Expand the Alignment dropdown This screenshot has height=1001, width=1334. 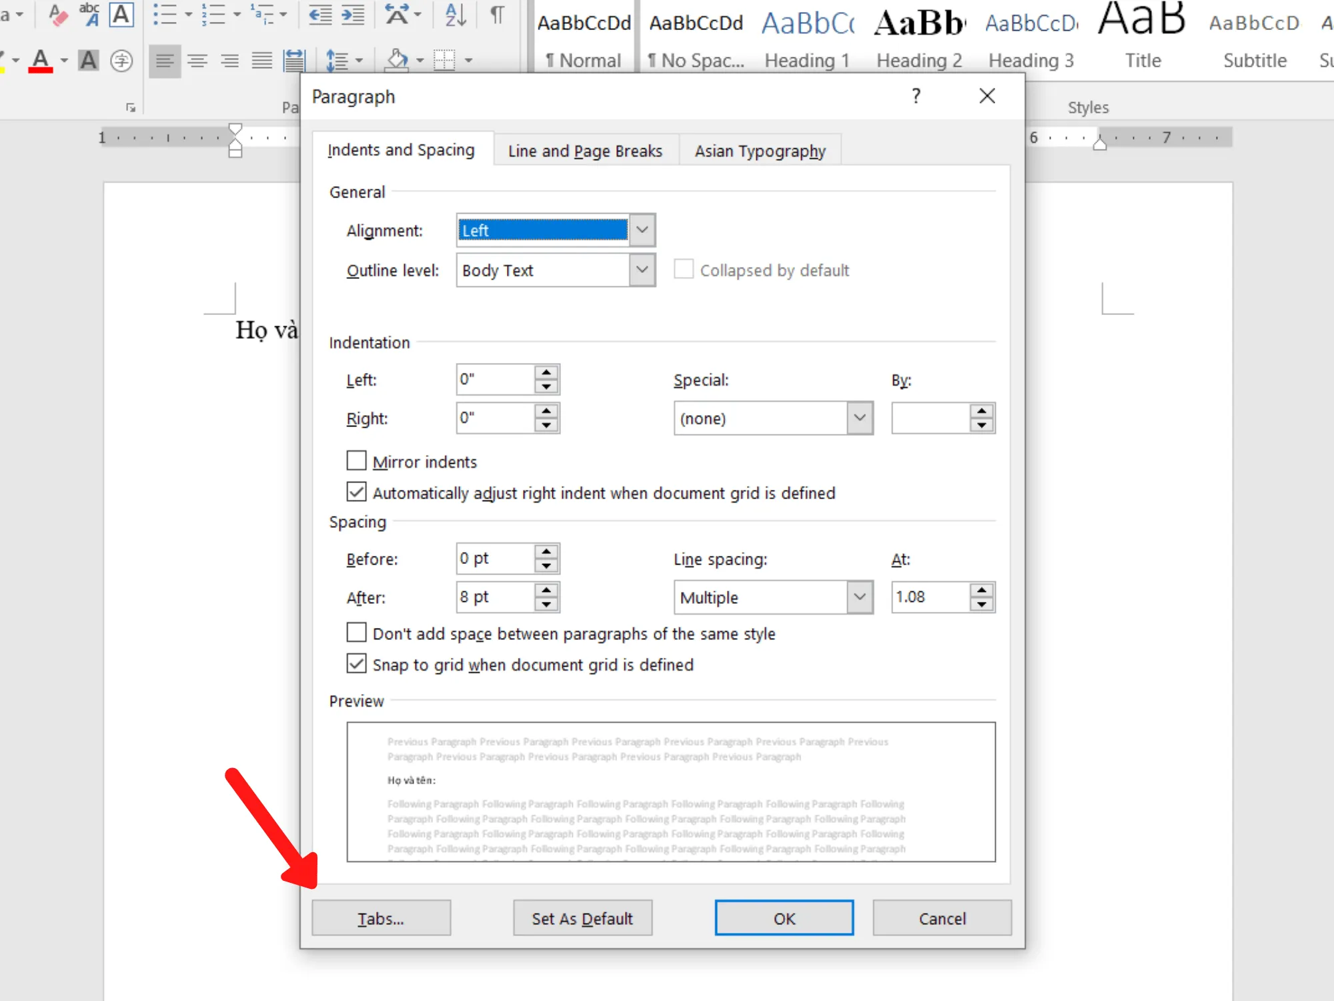[x=642, y=230]
